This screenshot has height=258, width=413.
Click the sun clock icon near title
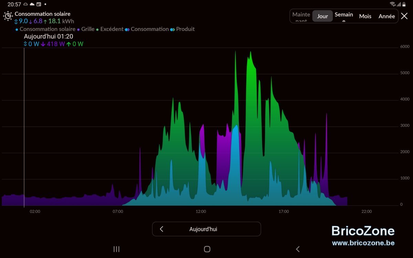(8, 16)
